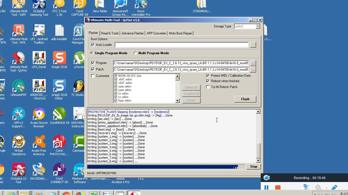This screenshot has width=348, height=195.
Task: Click the Unselect All button
Action: point(191,94)
